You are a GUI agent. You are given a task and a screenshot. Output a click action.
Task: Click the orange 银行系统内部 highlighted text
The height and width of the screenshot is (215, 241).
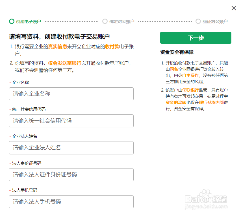pyautogui.click(x=211, y=103)
